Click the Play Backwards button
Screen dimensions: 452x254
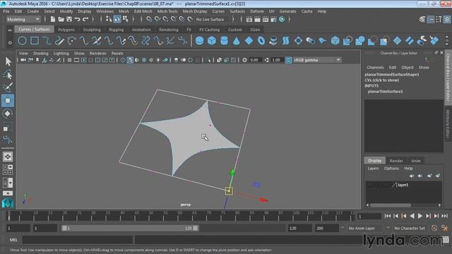(412, 216)
